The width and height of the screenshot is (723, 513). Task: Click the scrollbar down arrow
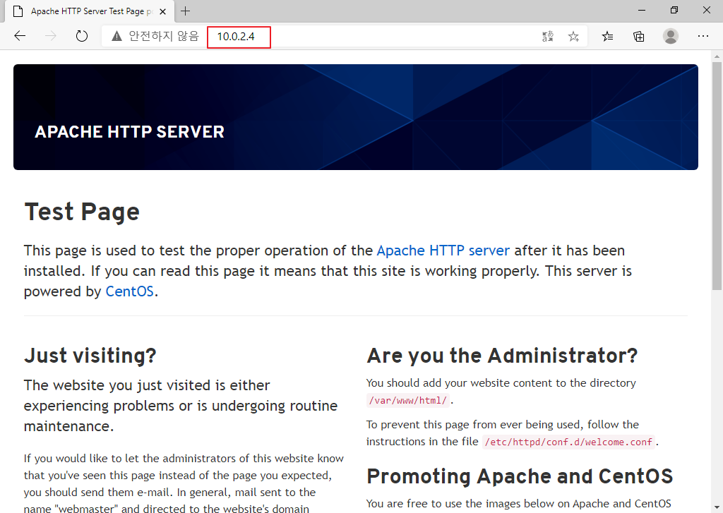tap(717, 508)
